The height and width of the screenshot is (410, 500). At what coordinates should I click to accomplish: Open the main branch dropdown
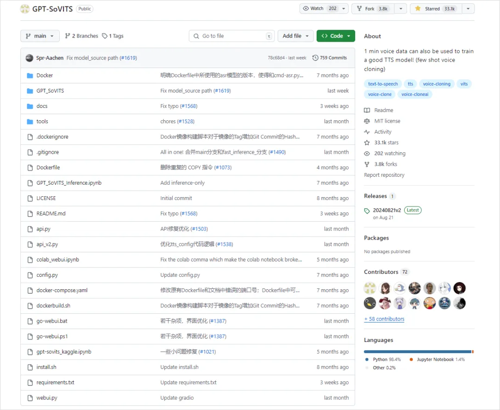coord(40,36)
